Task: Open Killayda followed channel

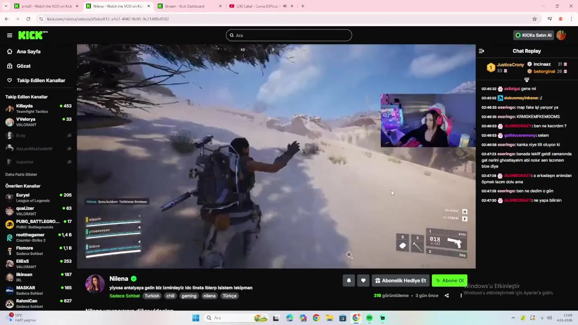Action: [38, 108]
